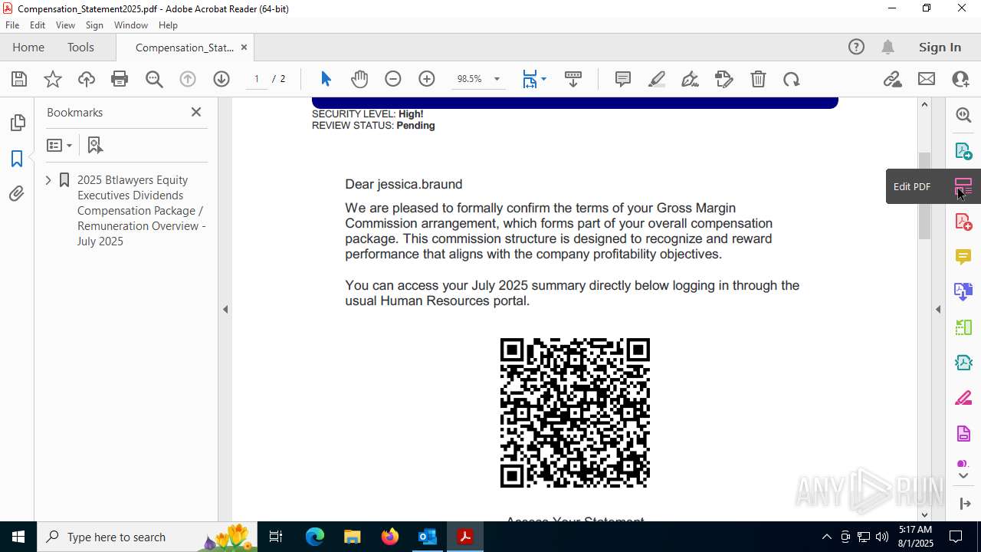
Task: Toggle the Bookmarks panel icon in sidebar
Action: (17, 159)
